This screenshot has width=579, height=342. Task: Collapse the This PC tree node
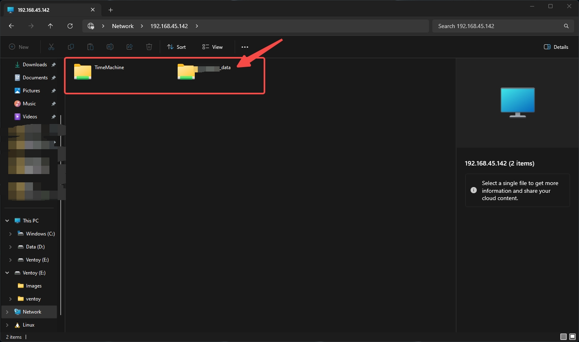[7, 221]
